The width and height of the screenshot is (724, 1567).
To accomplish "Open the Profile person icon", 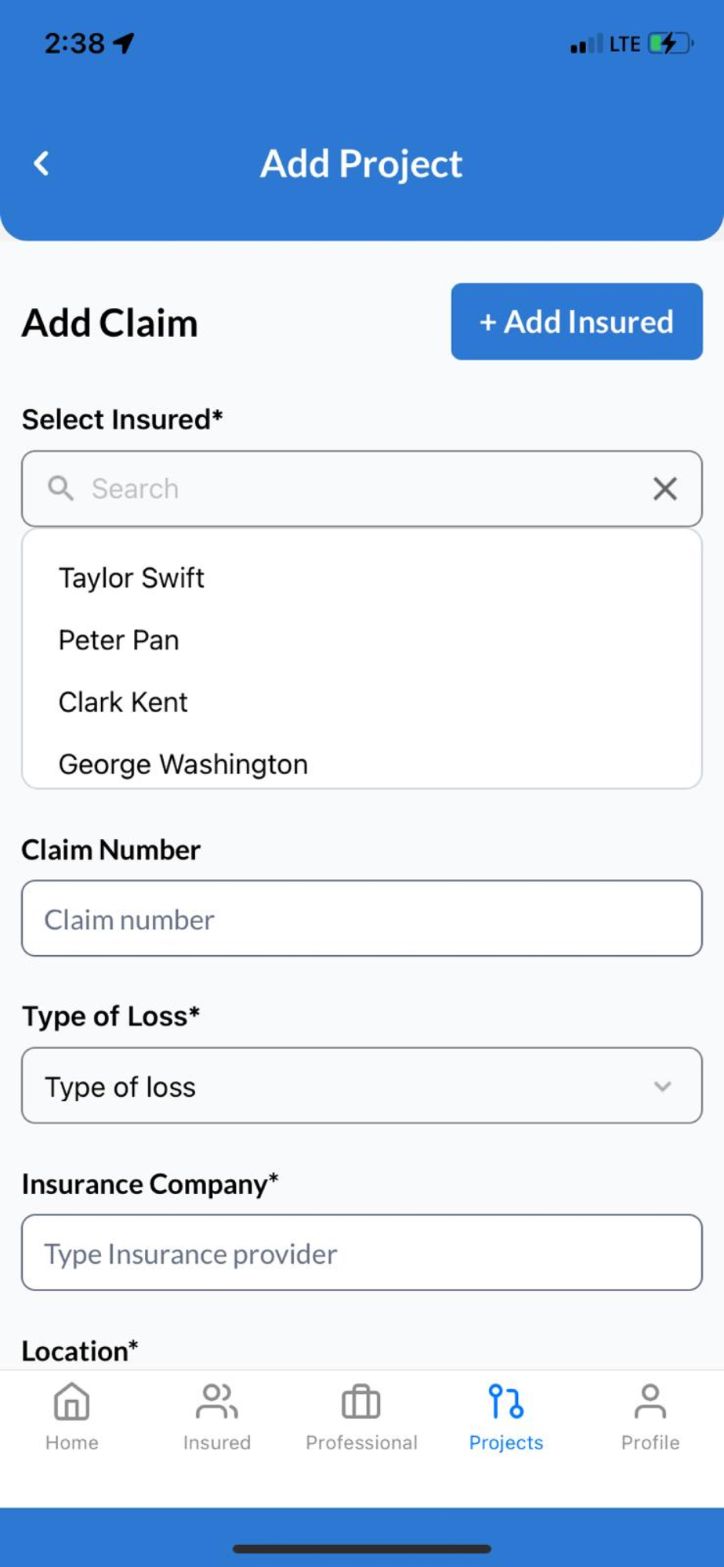I will [650, 1402].
